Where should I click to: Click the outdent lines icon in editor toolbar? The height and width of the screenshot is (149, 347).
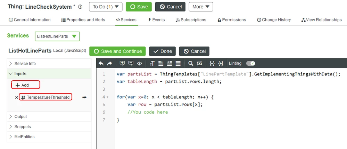161,64
